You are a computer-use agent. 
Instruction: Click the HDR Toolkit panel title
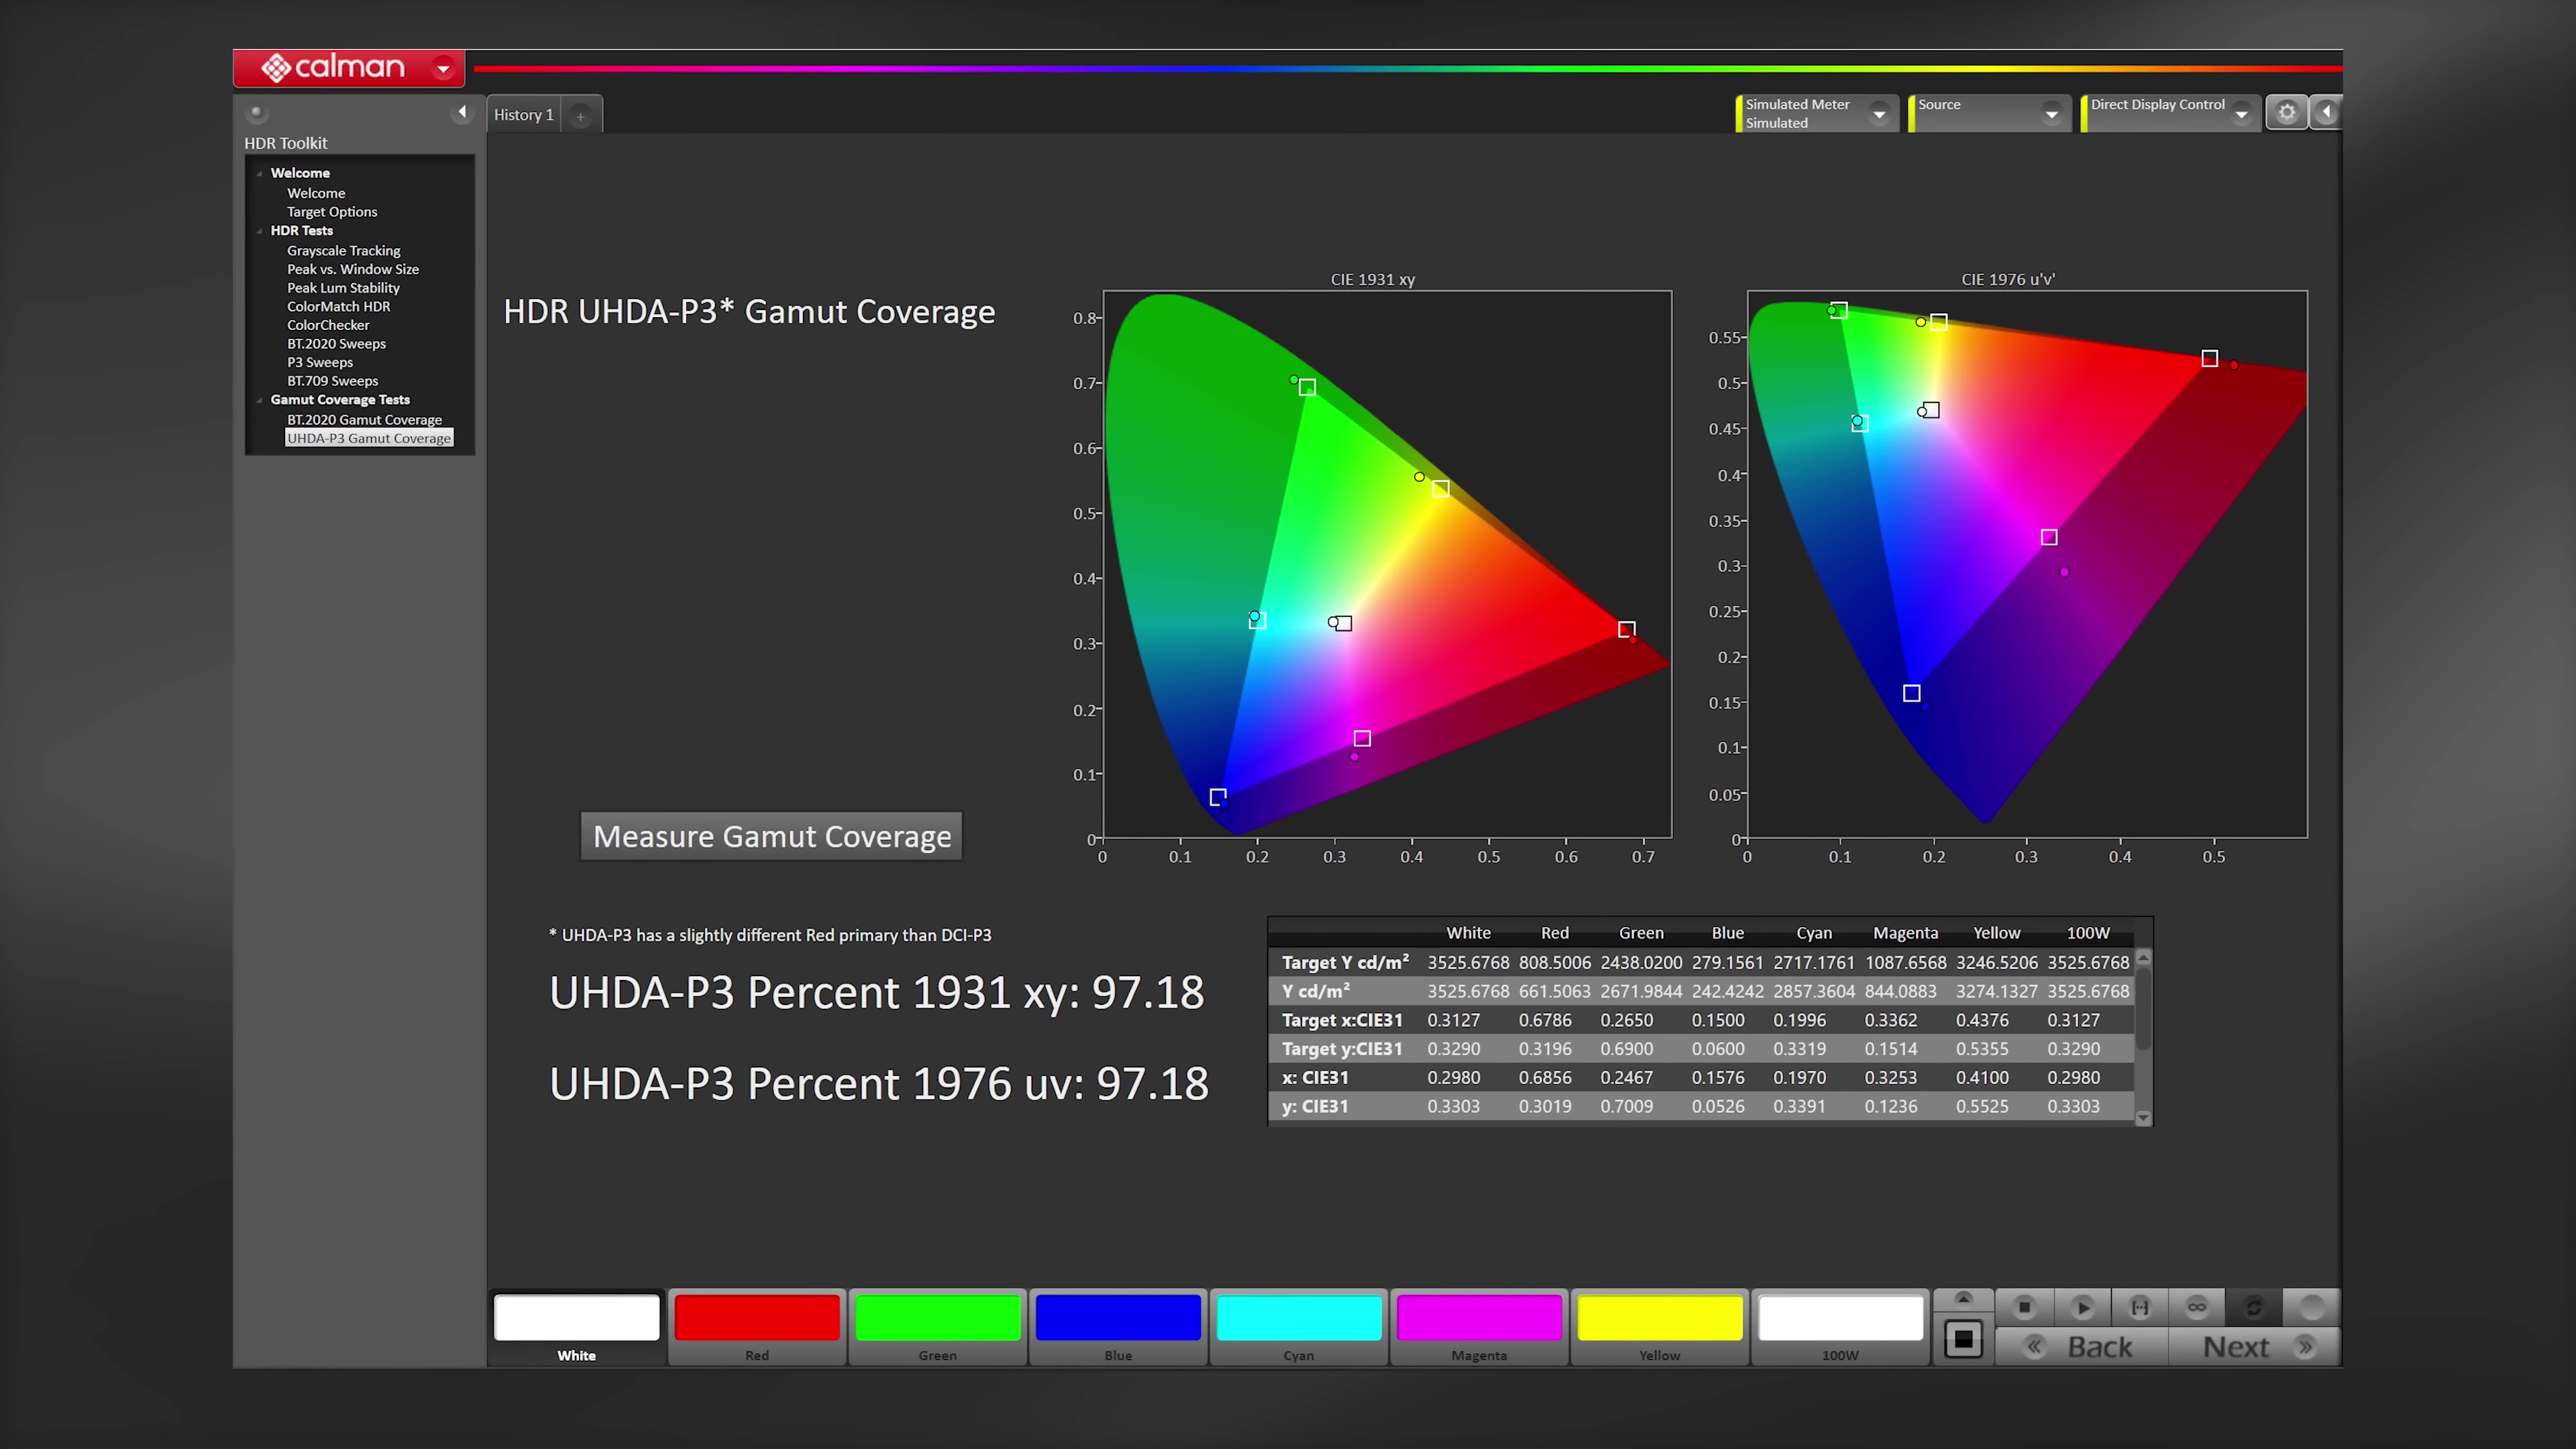tap(286, 143)
